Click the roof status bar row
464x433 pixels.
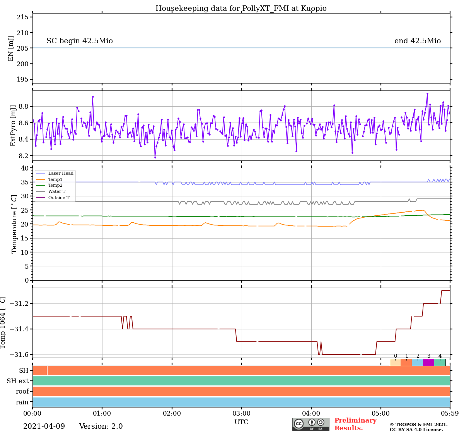[x=241, y=391]
